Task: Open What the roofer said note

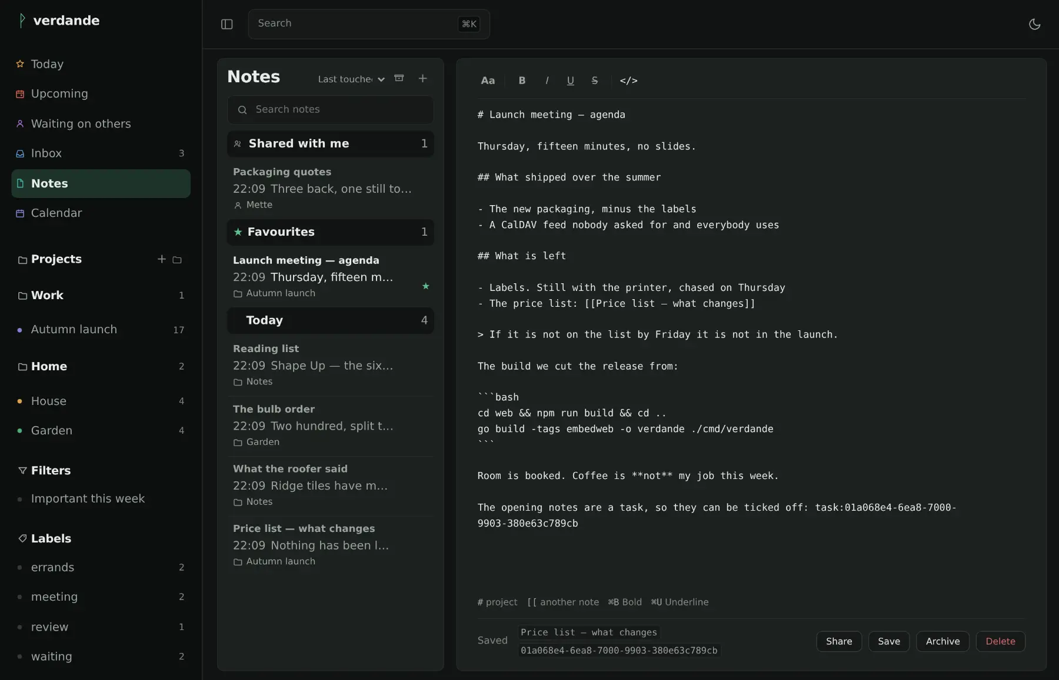Action: pyautogui.click(x=331, y=485)
